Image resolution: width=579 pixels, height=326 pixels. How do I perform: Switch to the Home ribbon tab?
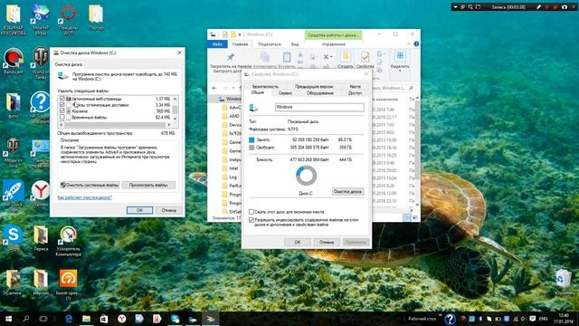(240, 44)
